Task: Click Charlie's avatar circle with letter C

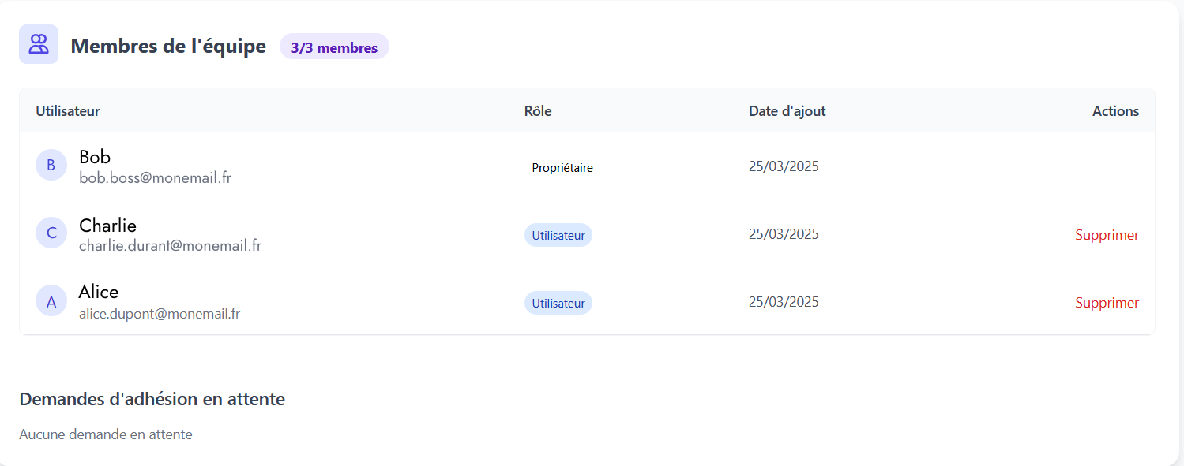Action: (x=51, y=233)
